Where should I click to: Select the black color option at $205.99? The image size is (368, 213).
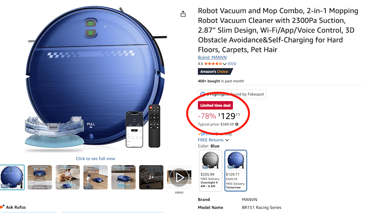tap(210, 170)
